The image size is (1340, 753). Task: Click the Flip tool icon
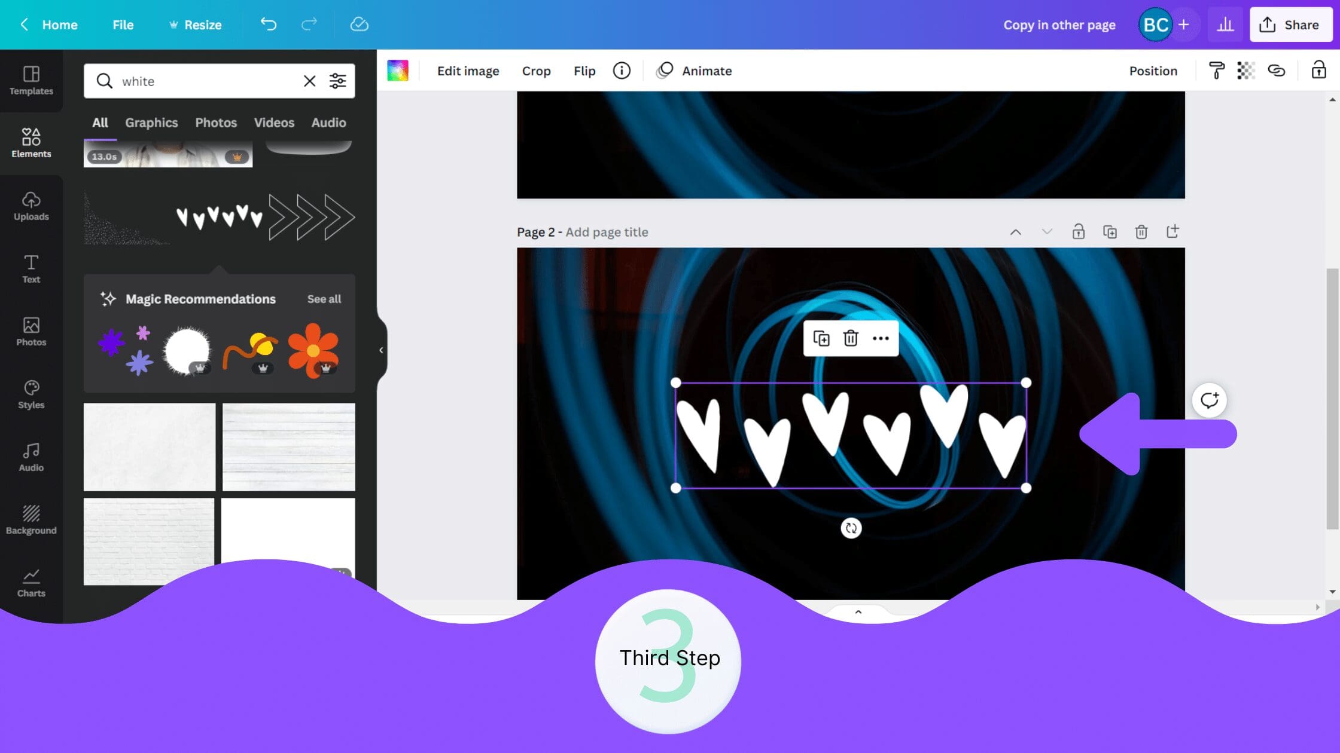pos(583,71)
